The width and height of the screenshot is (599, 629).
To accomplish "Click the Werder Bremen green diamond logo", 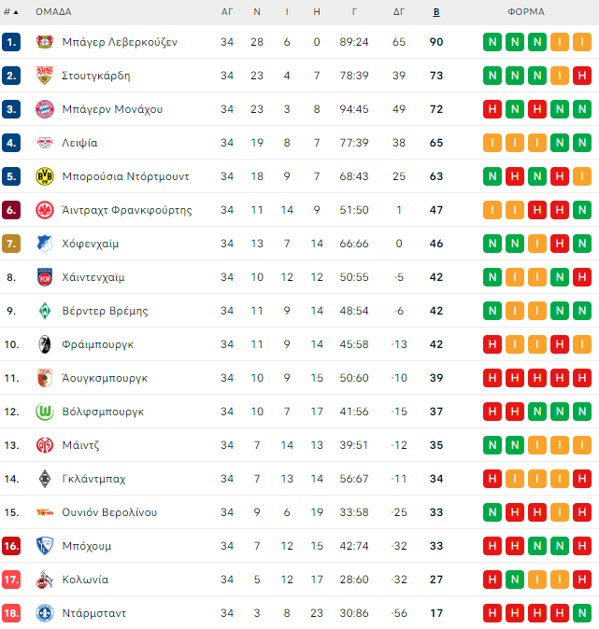I will (x=43, y=311).
